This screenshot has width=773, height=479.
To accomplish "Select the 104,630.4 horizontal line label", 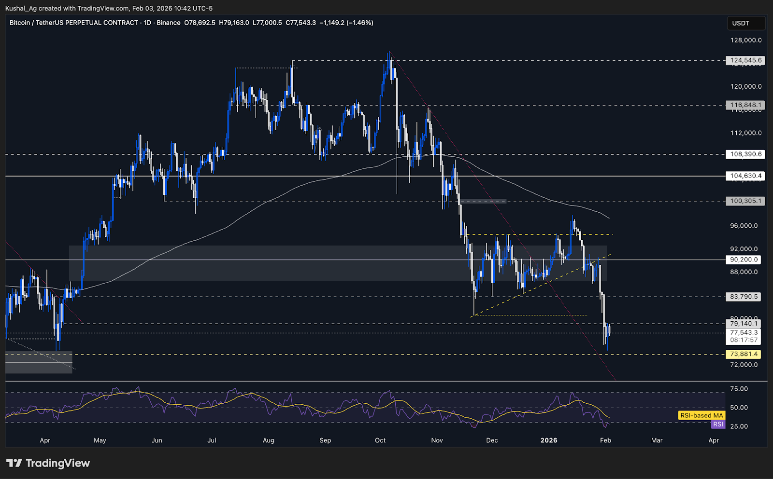I will pyautogui.click(x=745, y=176).
